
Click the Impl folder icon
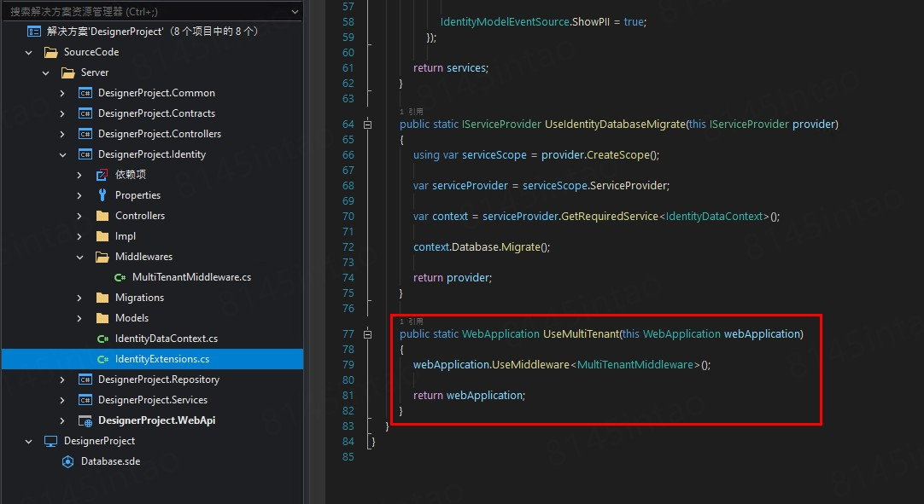pyautogui.click(x=102, y=236)
